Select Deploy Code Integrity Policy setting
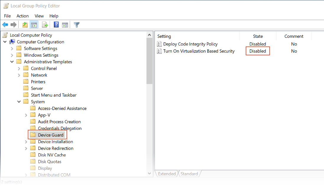The image size is (324, 186). (190, 44)
